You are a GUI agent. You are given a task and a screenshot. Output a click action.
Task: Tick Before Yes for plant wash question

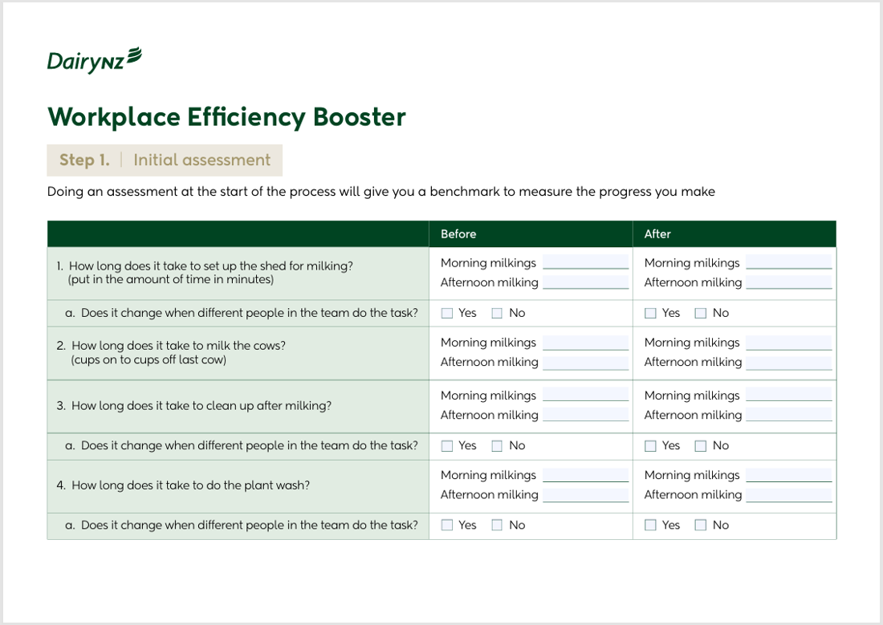pos(447,525)
